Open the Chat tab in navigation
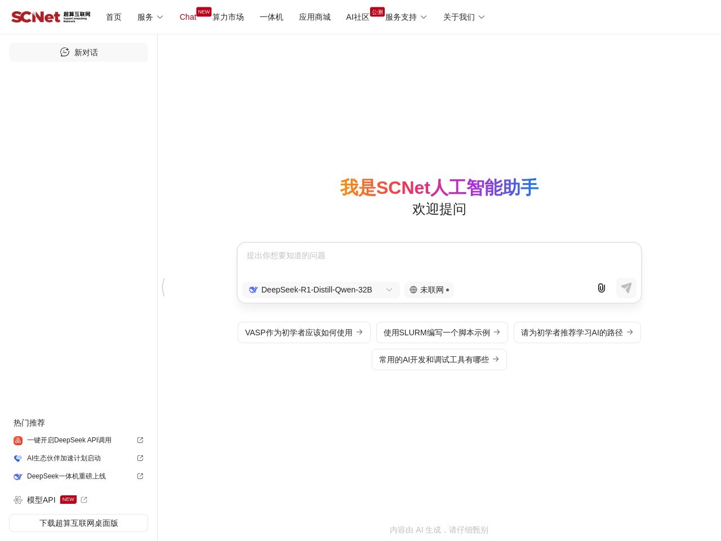The height and width of the screenshot is (541, 721). point(188,17)
